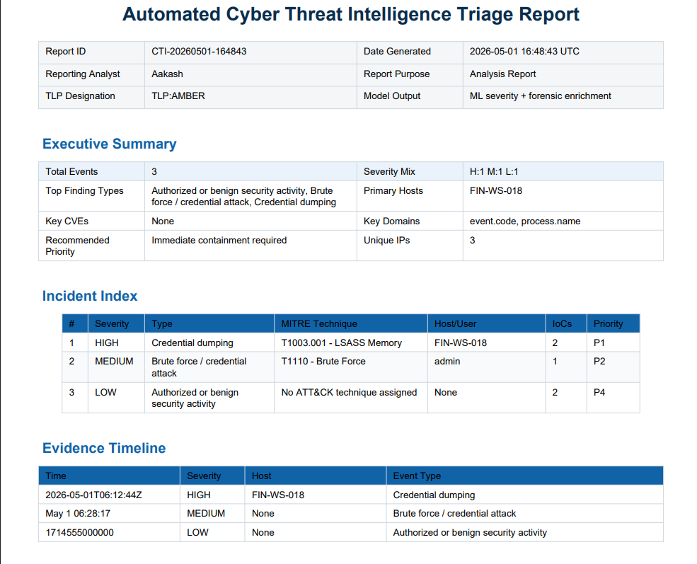
Task: Click Authorized or benign security activity timeline event
Action: coord(470,532)
